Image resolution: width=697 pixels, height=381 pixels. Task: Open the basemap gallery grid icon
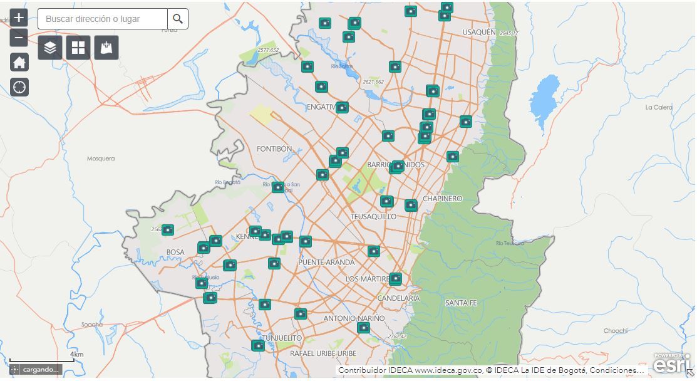78,48
